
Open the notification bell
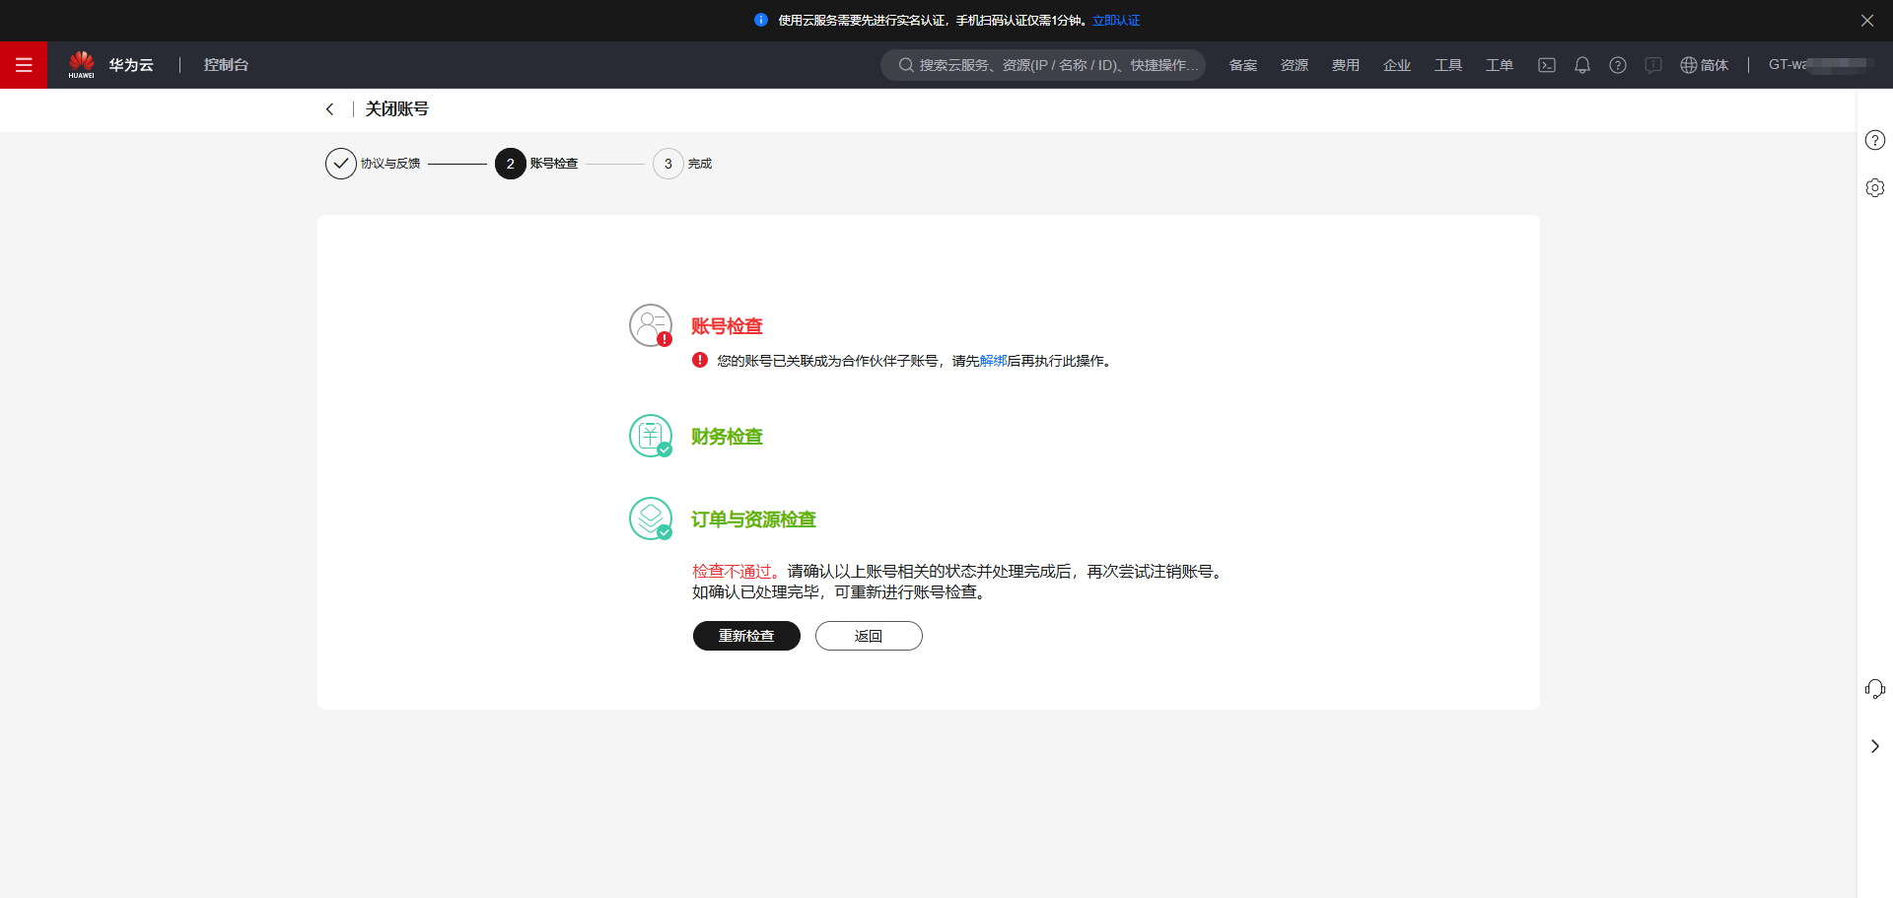click(1581, 64)
